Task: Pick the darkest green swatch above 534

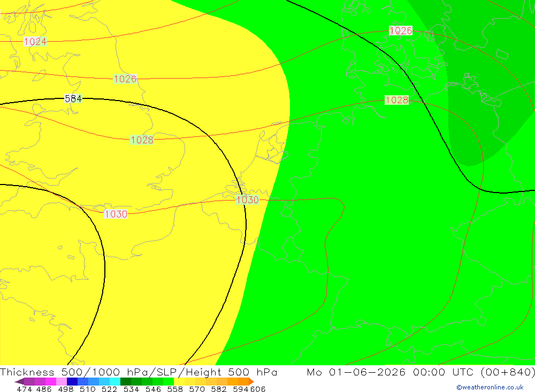Action: (x=126, y=381)
